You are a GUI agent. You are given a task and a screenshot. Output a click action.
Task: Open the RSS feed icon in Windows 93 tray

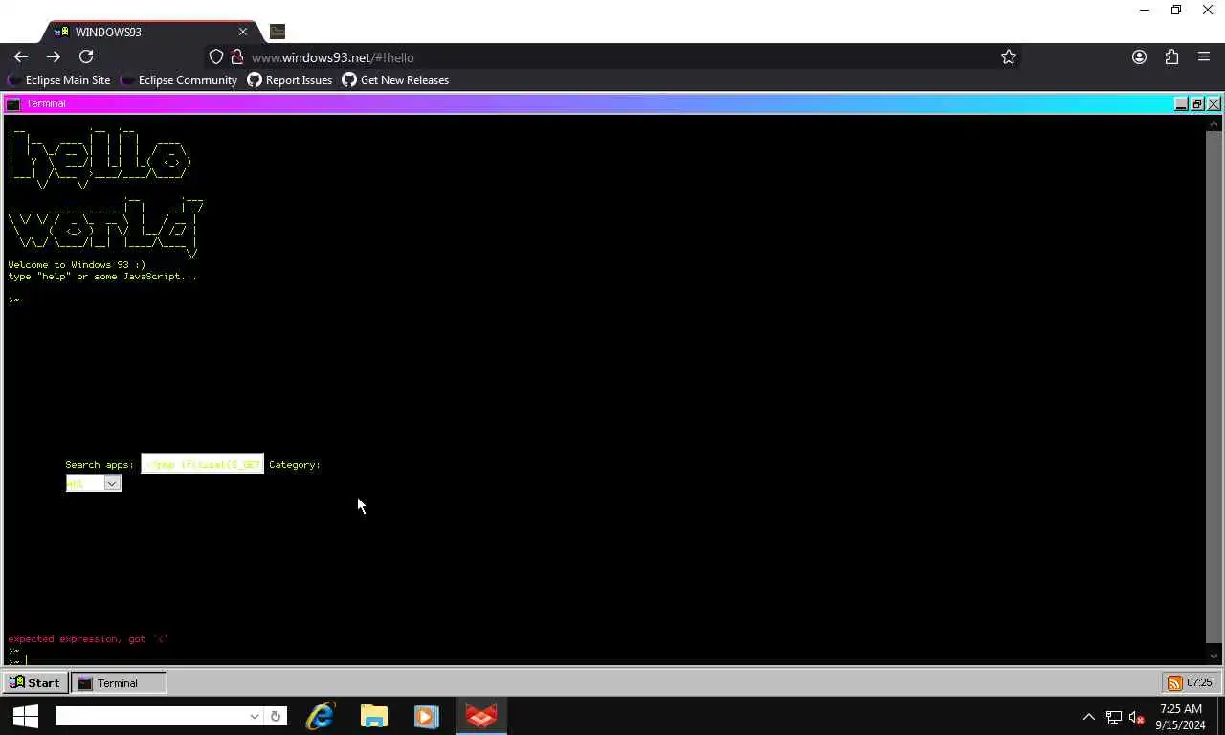click(x=1174, y=682)
